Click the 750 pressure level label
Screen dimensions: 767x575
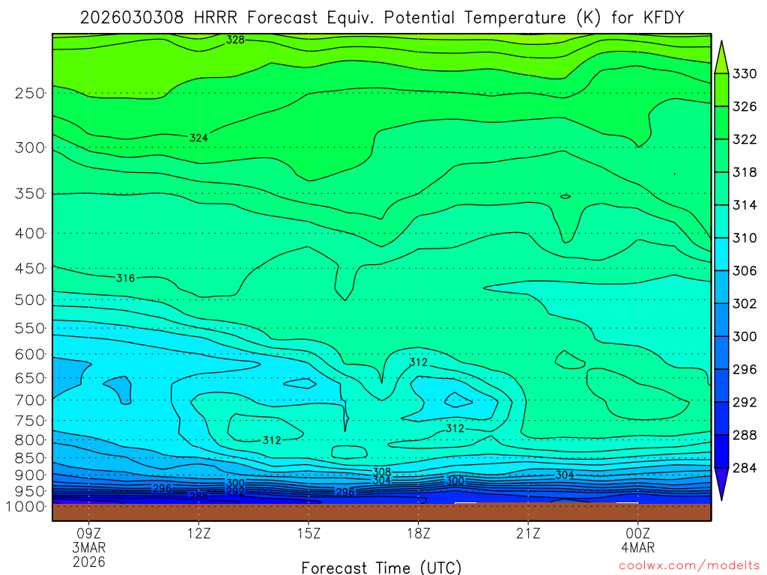tap(30, 421)
